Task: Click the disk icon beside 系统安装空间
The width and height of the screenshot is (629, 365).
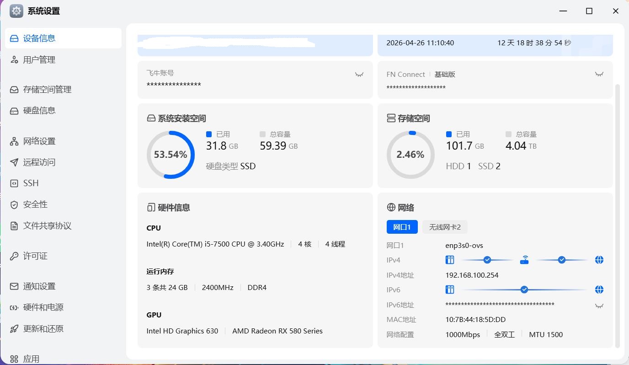Action: pos(151,118)
